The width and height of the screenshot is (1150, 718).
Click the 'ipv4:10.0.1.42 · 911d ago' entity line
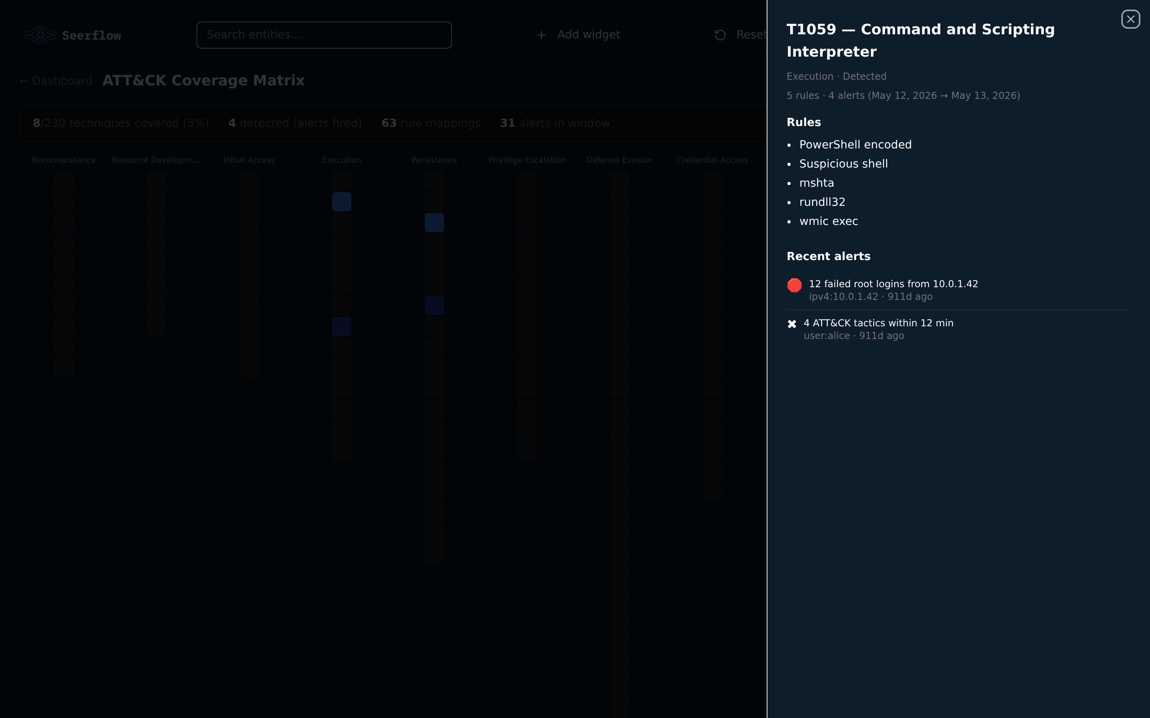(870, 297)
